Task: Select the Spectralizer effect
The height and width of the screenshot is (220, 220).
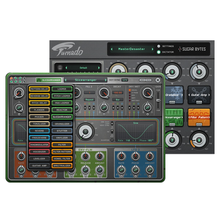Action: pyautogui.click(x=62, y=166)
